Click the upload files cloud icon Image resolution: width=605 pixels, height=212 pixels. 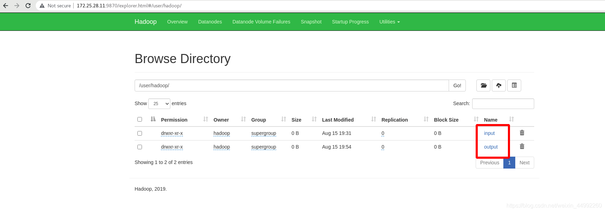(x=499, y=86)
